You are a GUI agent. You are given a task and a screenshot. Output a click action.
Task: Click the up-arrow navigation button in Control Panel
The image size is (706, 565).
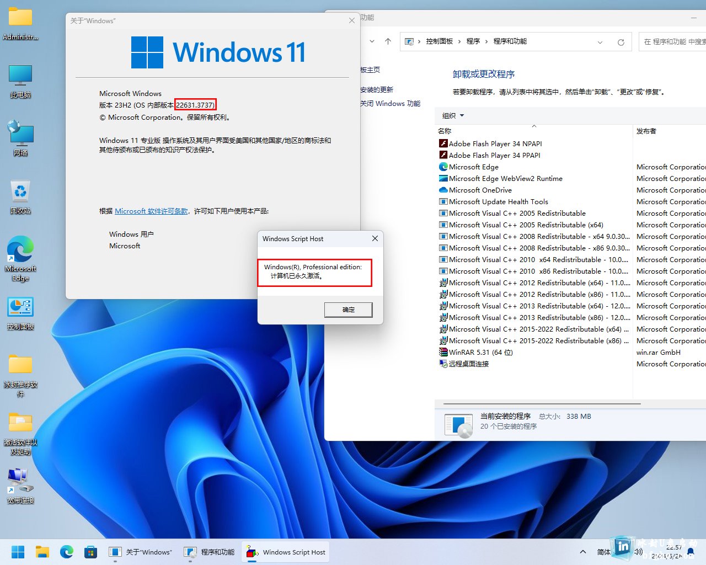[x=388, y=41]
